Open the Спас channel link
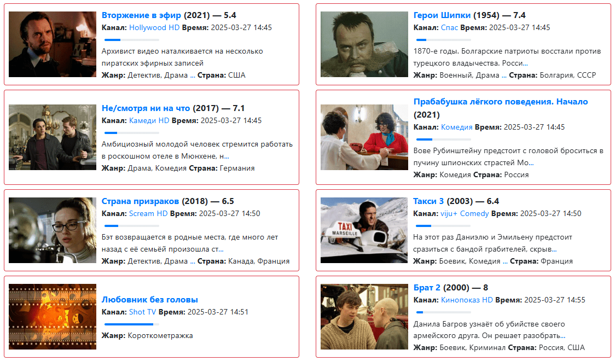This screenshot has height=361, width=615. 449,27
